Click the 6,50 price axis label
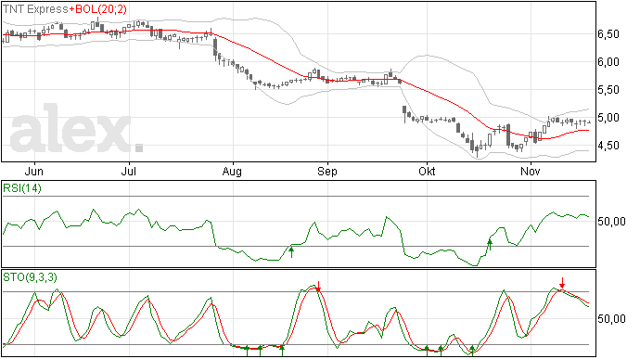 click(x=608, y=34)
